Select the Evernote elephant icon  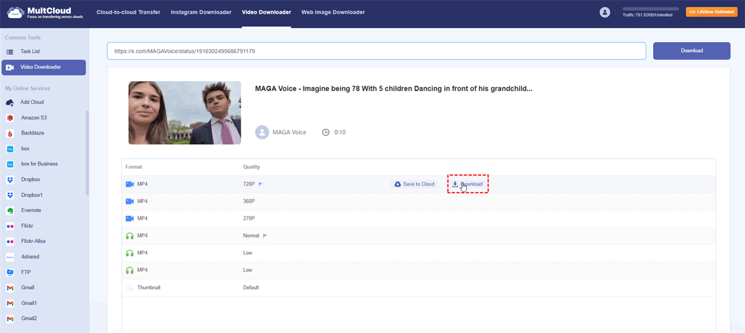click(10, 210)
